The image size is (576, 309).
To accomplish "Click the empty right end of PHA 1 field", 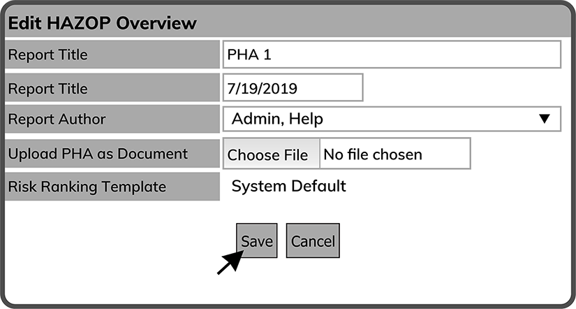I will (517, 55).
